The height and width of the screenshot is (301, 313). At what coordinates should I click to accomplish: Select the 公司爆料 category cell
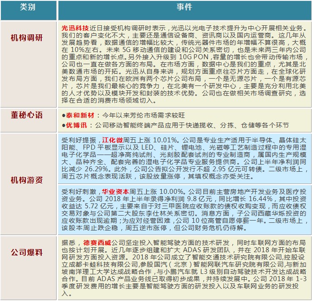coord(29,268)
